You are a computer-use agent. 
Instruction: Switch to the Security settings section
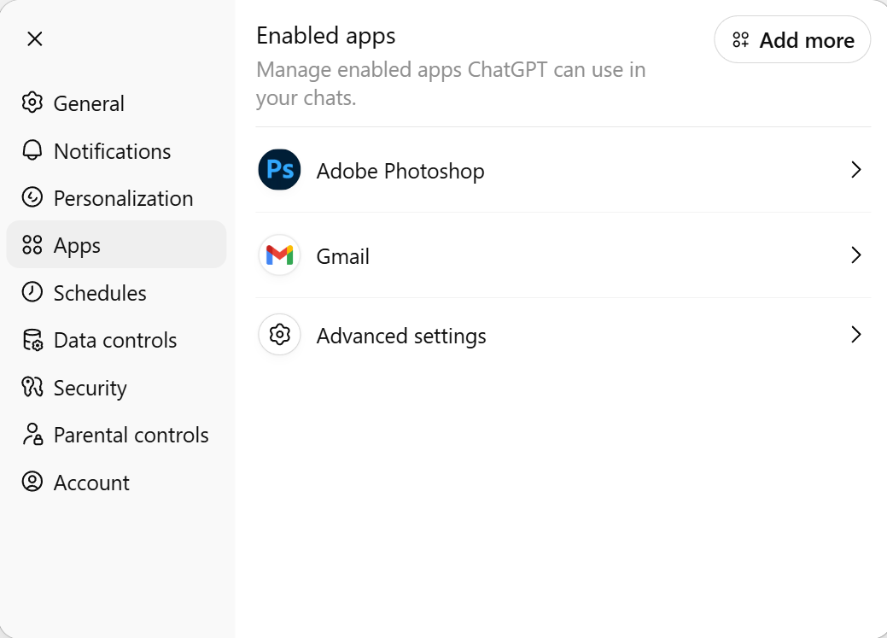point(90,388)
